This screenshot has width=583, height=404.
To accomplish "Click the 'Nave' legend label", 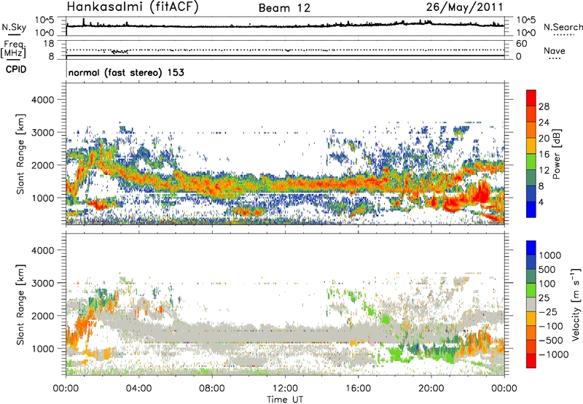I will coord(554,51).
